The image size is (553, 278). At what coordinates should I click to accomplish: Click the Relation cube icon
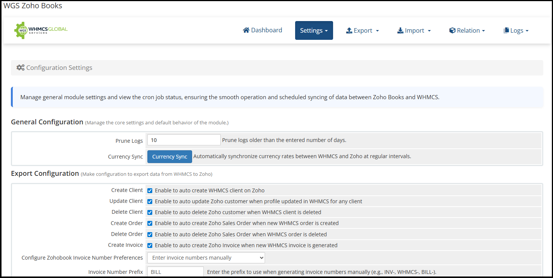(452, 31)
